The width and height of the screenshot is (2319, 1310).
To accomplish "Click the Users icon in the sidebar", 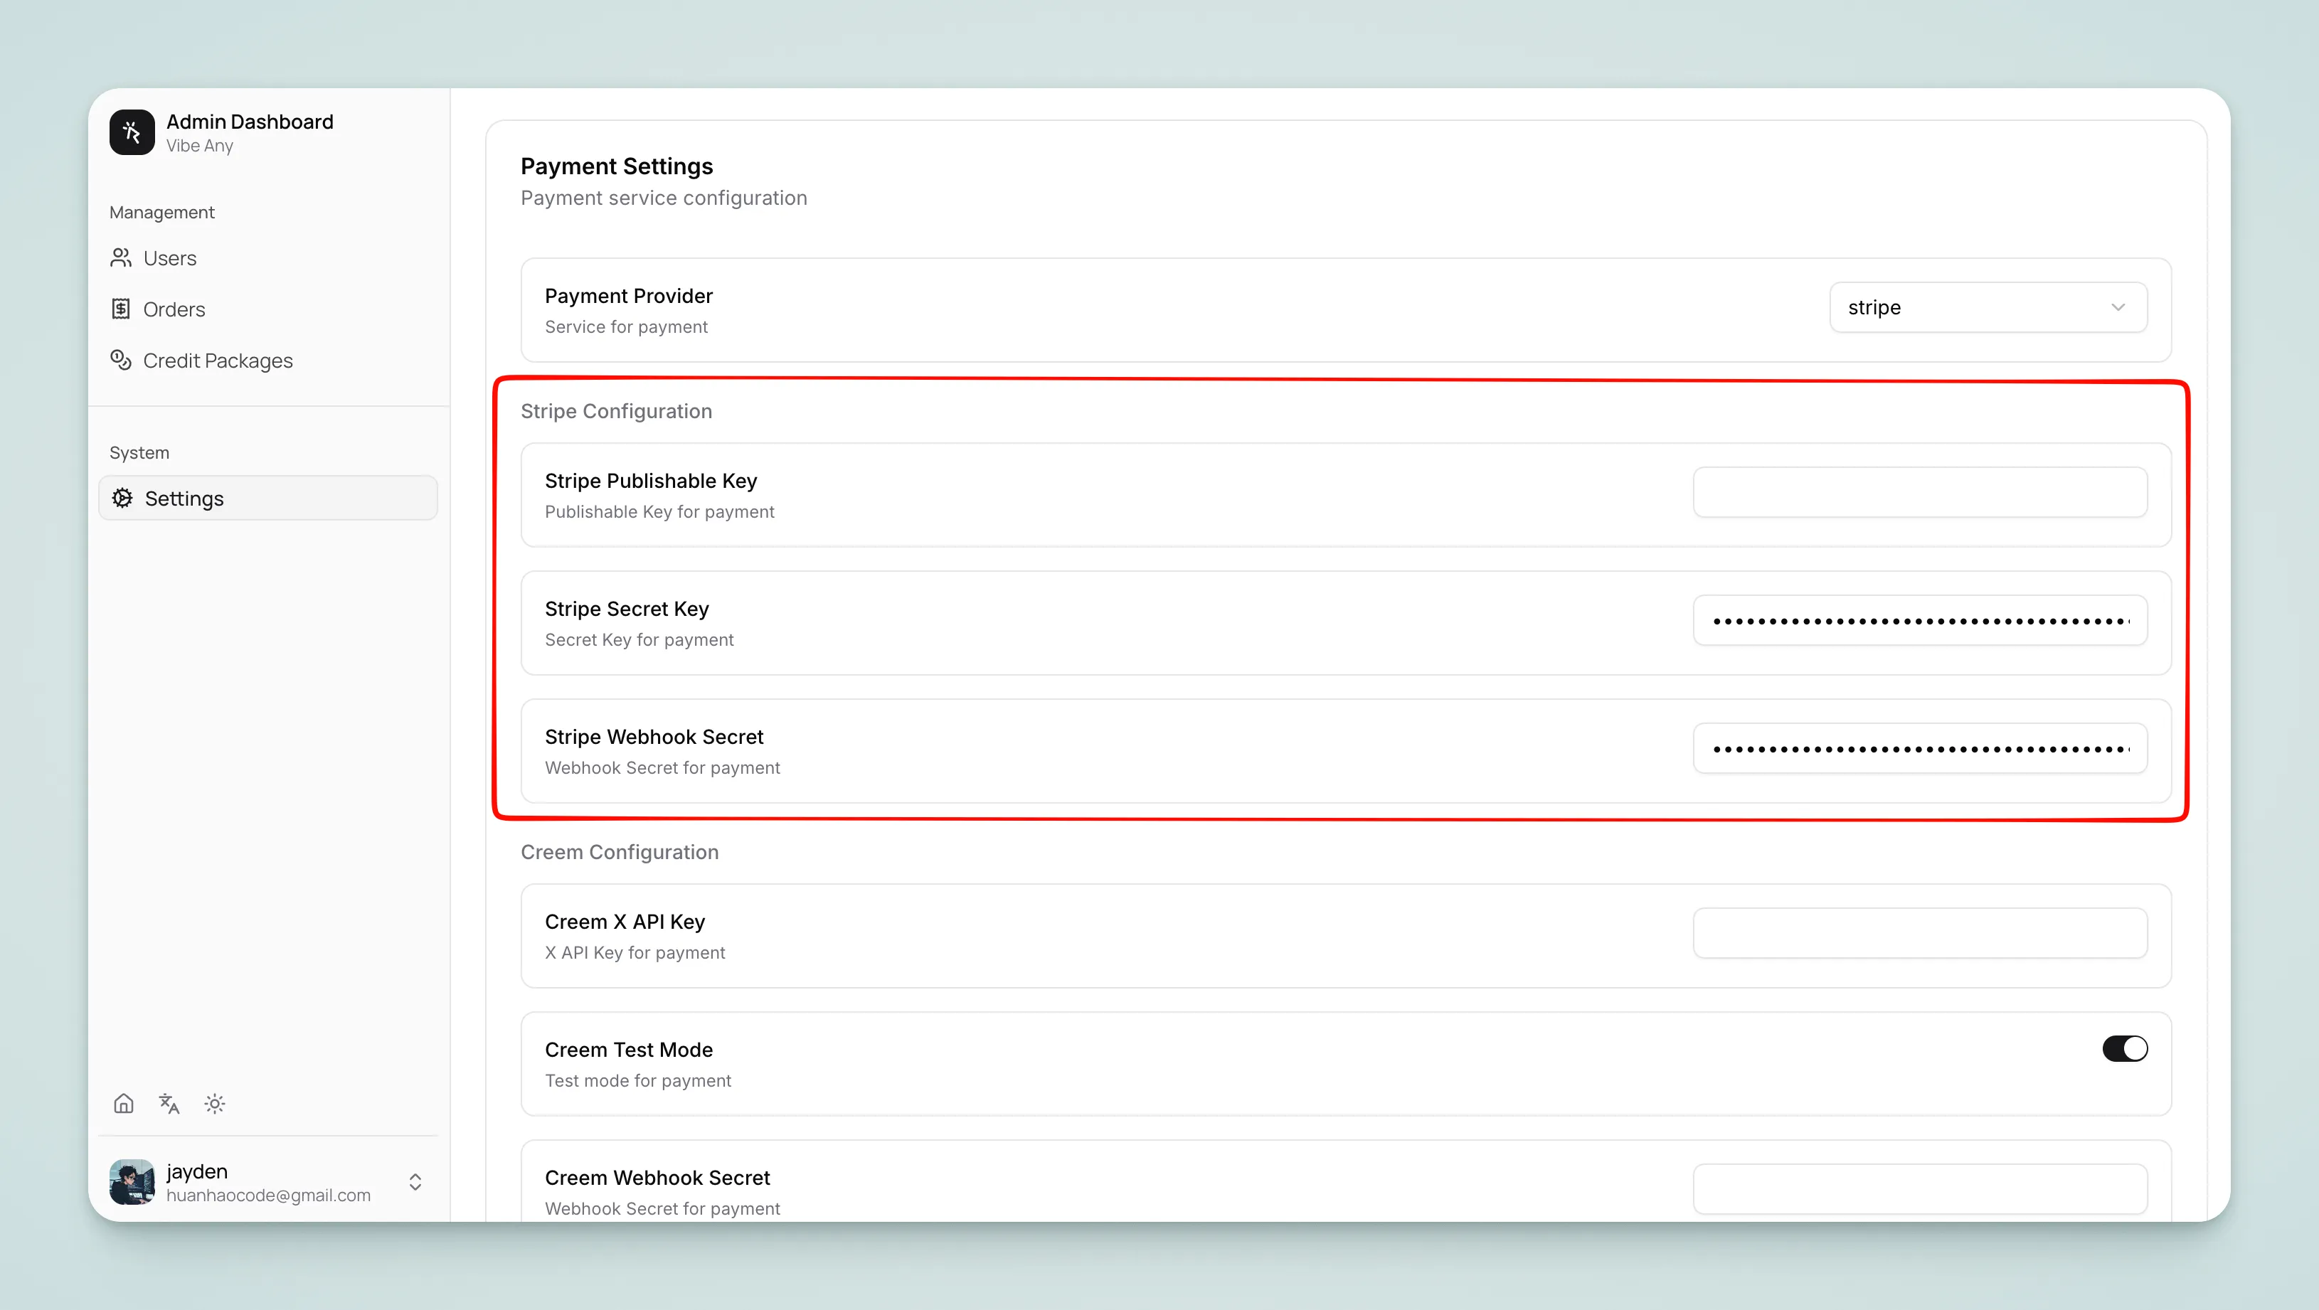I will tap(122, 258).
